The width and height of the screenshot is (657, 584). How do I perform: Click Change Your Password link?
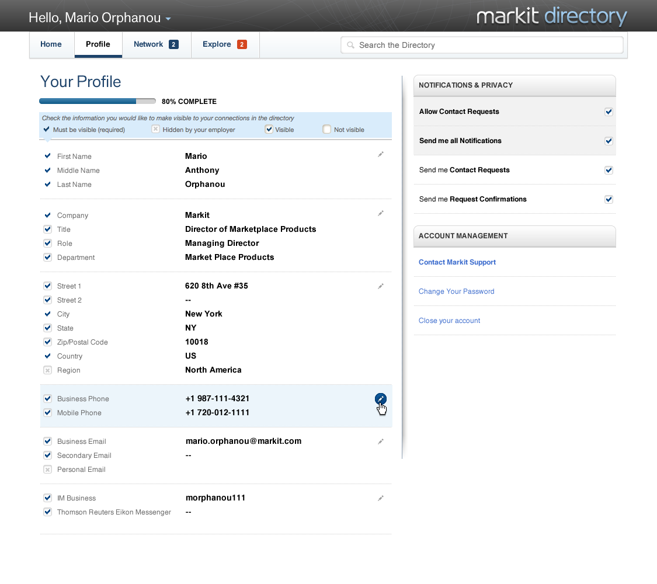tap(456, 291)
